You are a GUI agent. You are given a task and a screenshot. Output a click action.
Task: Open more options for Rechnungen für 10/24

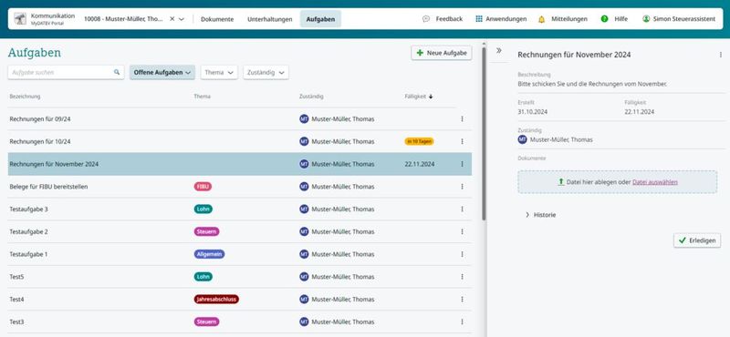click(462, 141)
